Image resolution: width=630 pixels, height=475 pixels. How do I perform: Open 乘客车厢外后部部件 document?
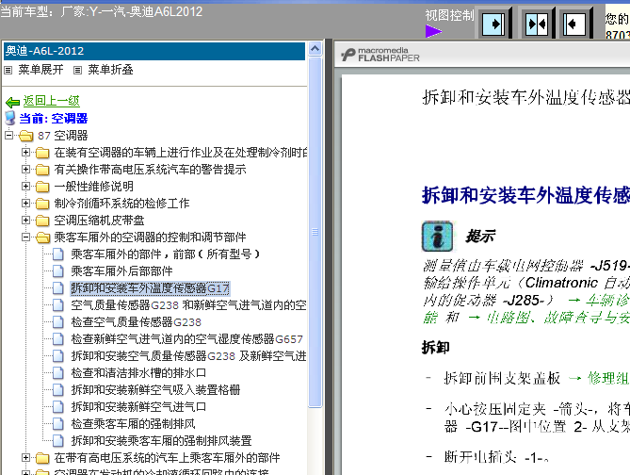[121, 271]
